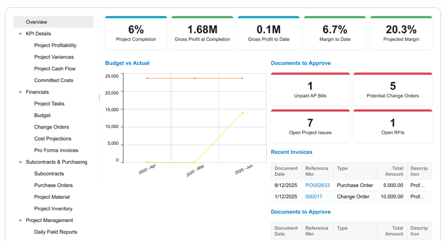Viewport: 445px width, 241px height.
Task: Collapse the Financials section chevron
Action: (x=20, y=92)
